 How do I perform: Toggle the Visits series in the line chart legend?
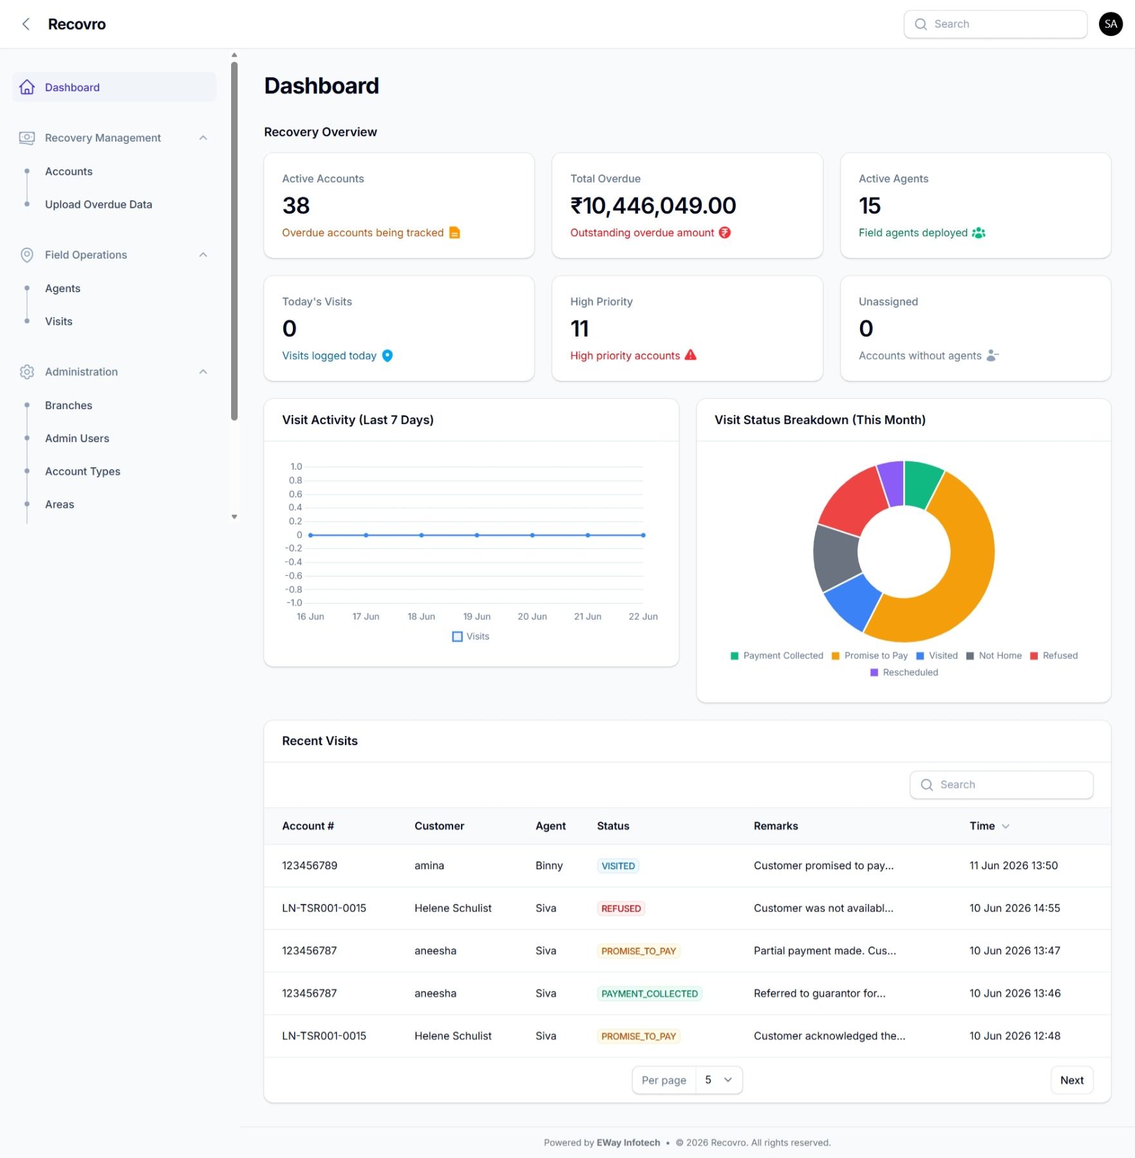[x=471, y=636]
